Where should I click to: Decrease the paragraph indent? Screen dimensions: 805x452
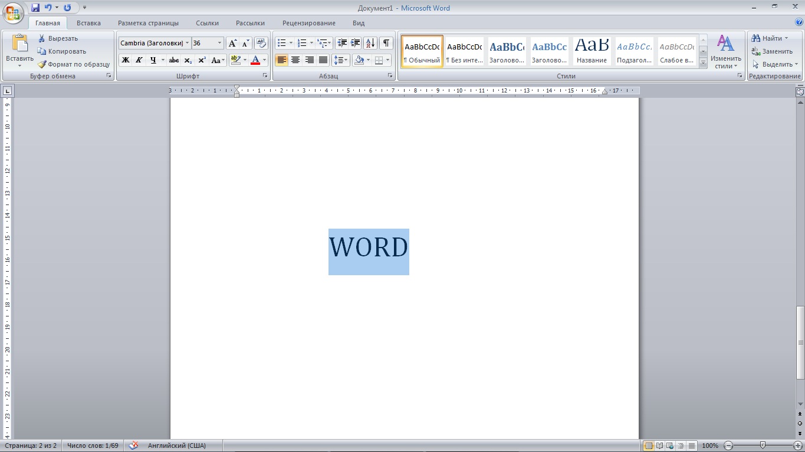point(342,43)
